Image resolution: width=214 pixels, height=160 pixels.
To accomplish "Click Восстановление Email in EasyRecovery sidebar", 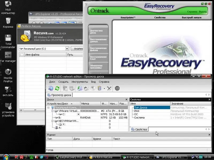I will coord(98,58).
